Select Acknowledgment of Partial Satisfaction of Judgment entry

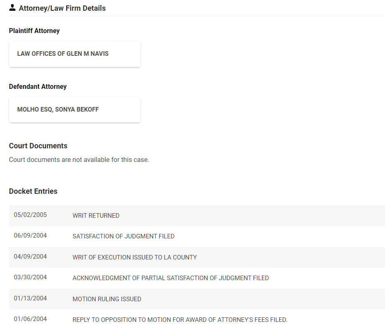pyautogui.click(x=171, y=278)
